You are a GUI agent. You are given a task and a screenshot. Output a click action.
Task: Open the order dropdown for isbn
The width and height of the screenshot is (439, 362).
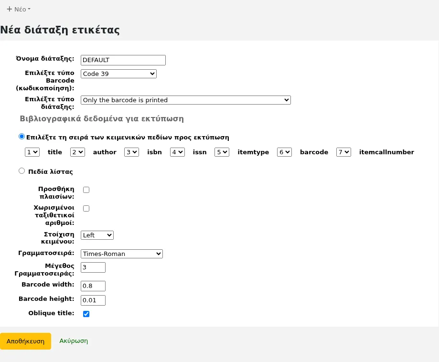click(x=131, y=152)
